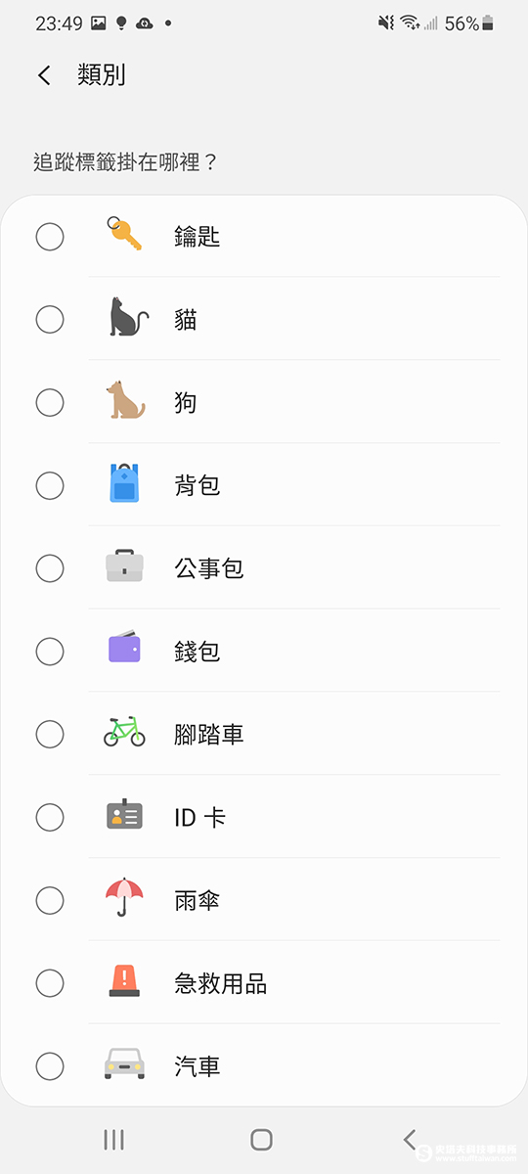528x1174 pixels.
Task: Tap the ID card icon
Action: pyautogui.click(x=124, y=815)
